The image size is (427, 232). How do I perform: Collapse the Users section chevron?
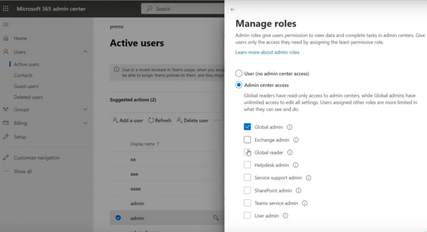click(x=85, y=52)
